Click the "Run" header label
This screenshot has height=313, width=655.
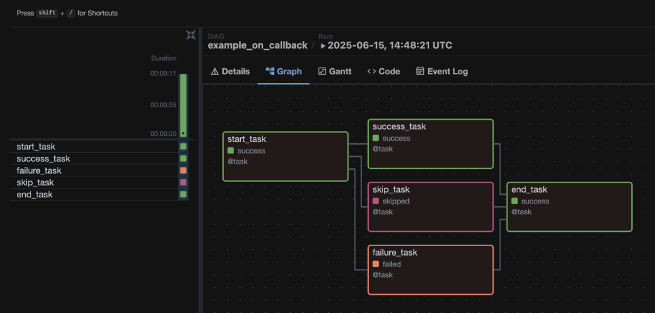(x=325, y=37)
